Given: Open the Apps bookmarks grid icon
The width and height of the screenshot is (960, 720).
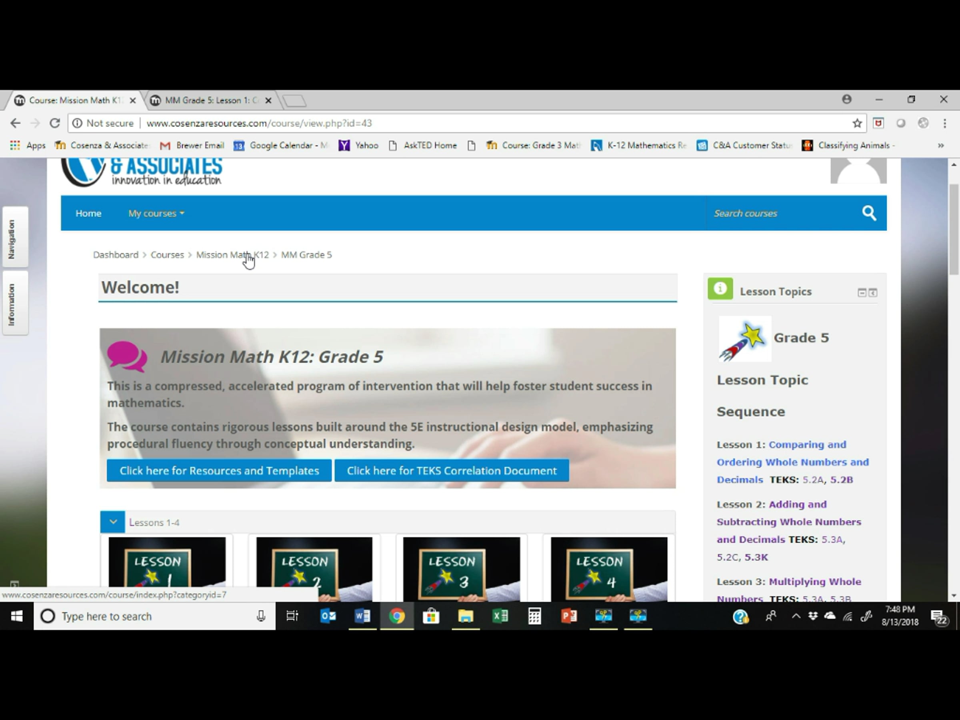Looking at the screenshot, I should click(x=15, y=145).
